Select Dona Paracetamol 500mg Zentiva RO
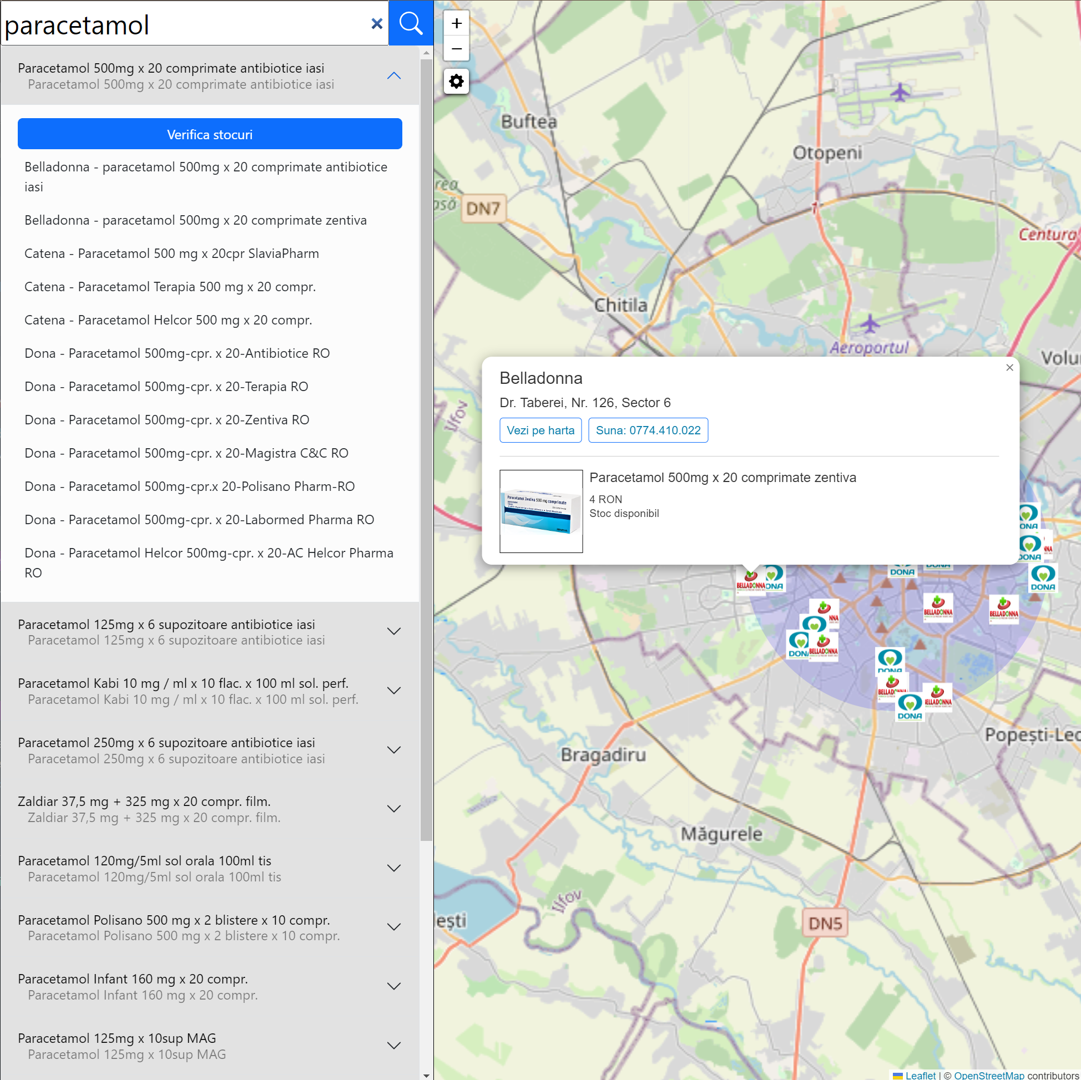This screenshot has width=1081, height=1080. point(166,419)
